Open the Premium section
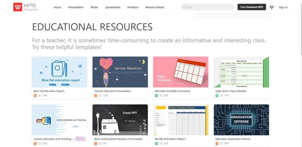Screen dimensions: 302x147 [x=133, y=7]
